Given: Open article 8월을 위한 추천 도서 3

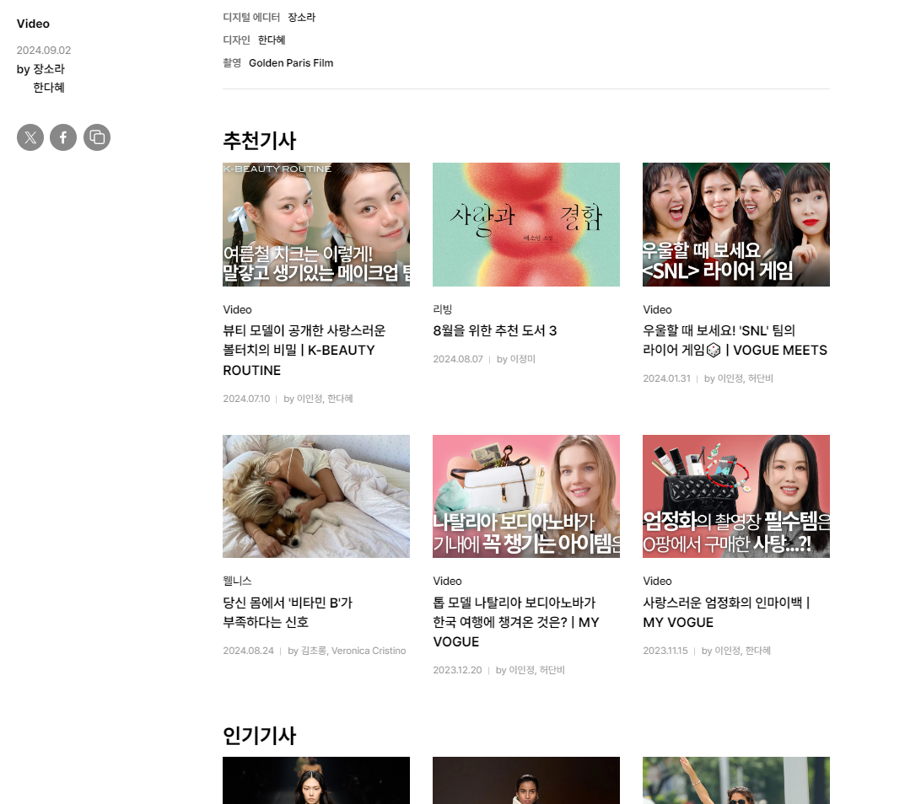Looking at the screenshot, I should click(x=494, y=330).
